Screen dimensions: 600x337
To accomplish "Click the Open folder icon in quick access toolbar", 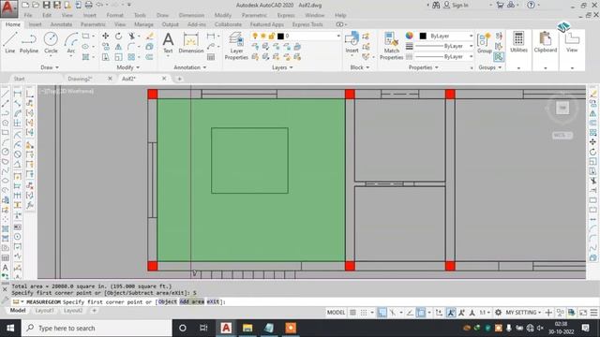I will click(36, 5).
